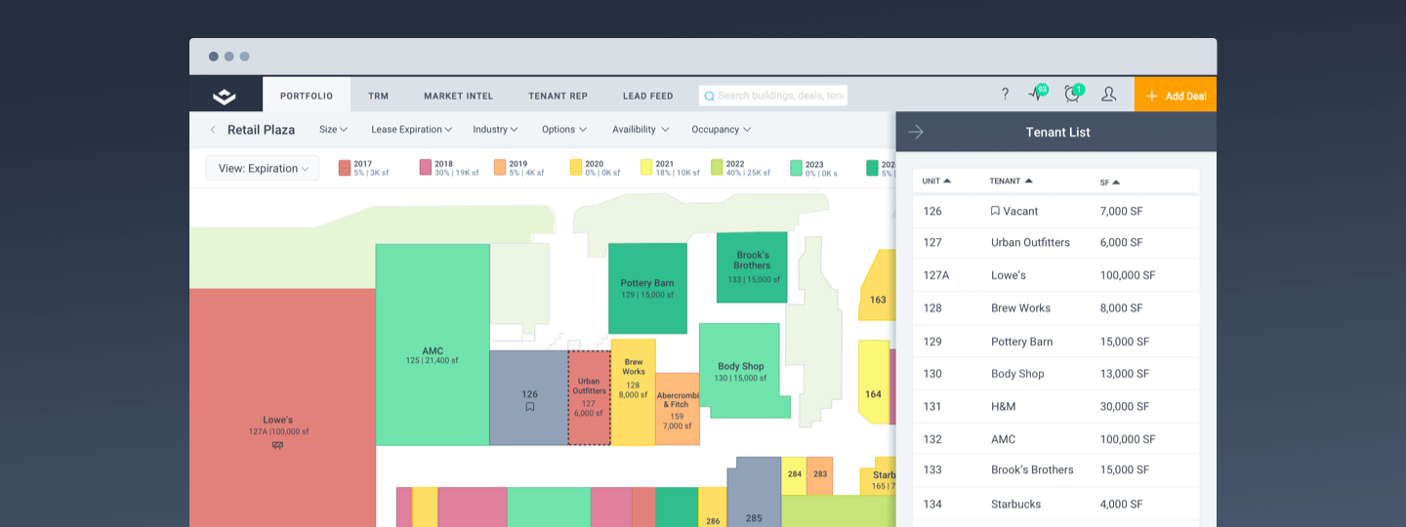Select unit 285 on the map
Viewport: 1406px width, 527px height.
tap(754, 493)
